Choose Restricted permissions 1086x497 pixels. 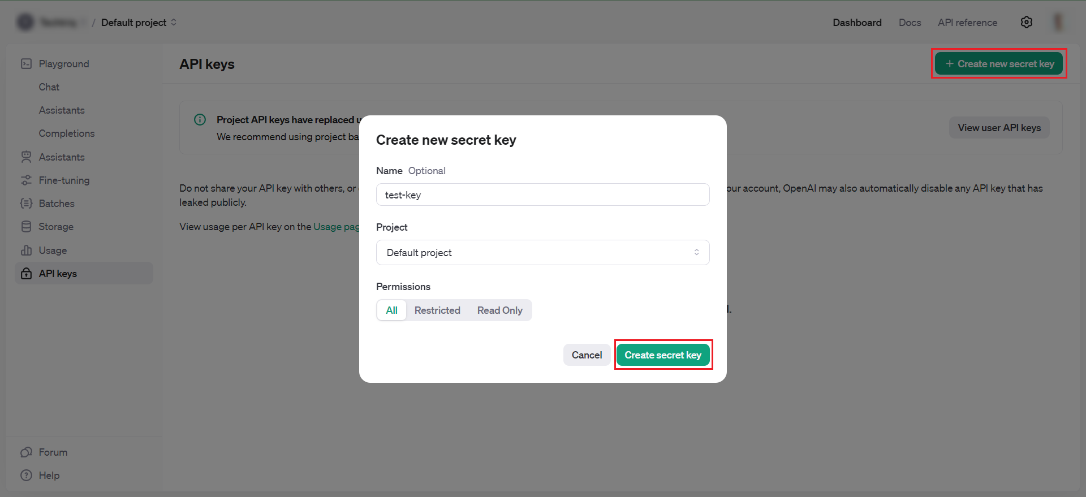(437, 310)
